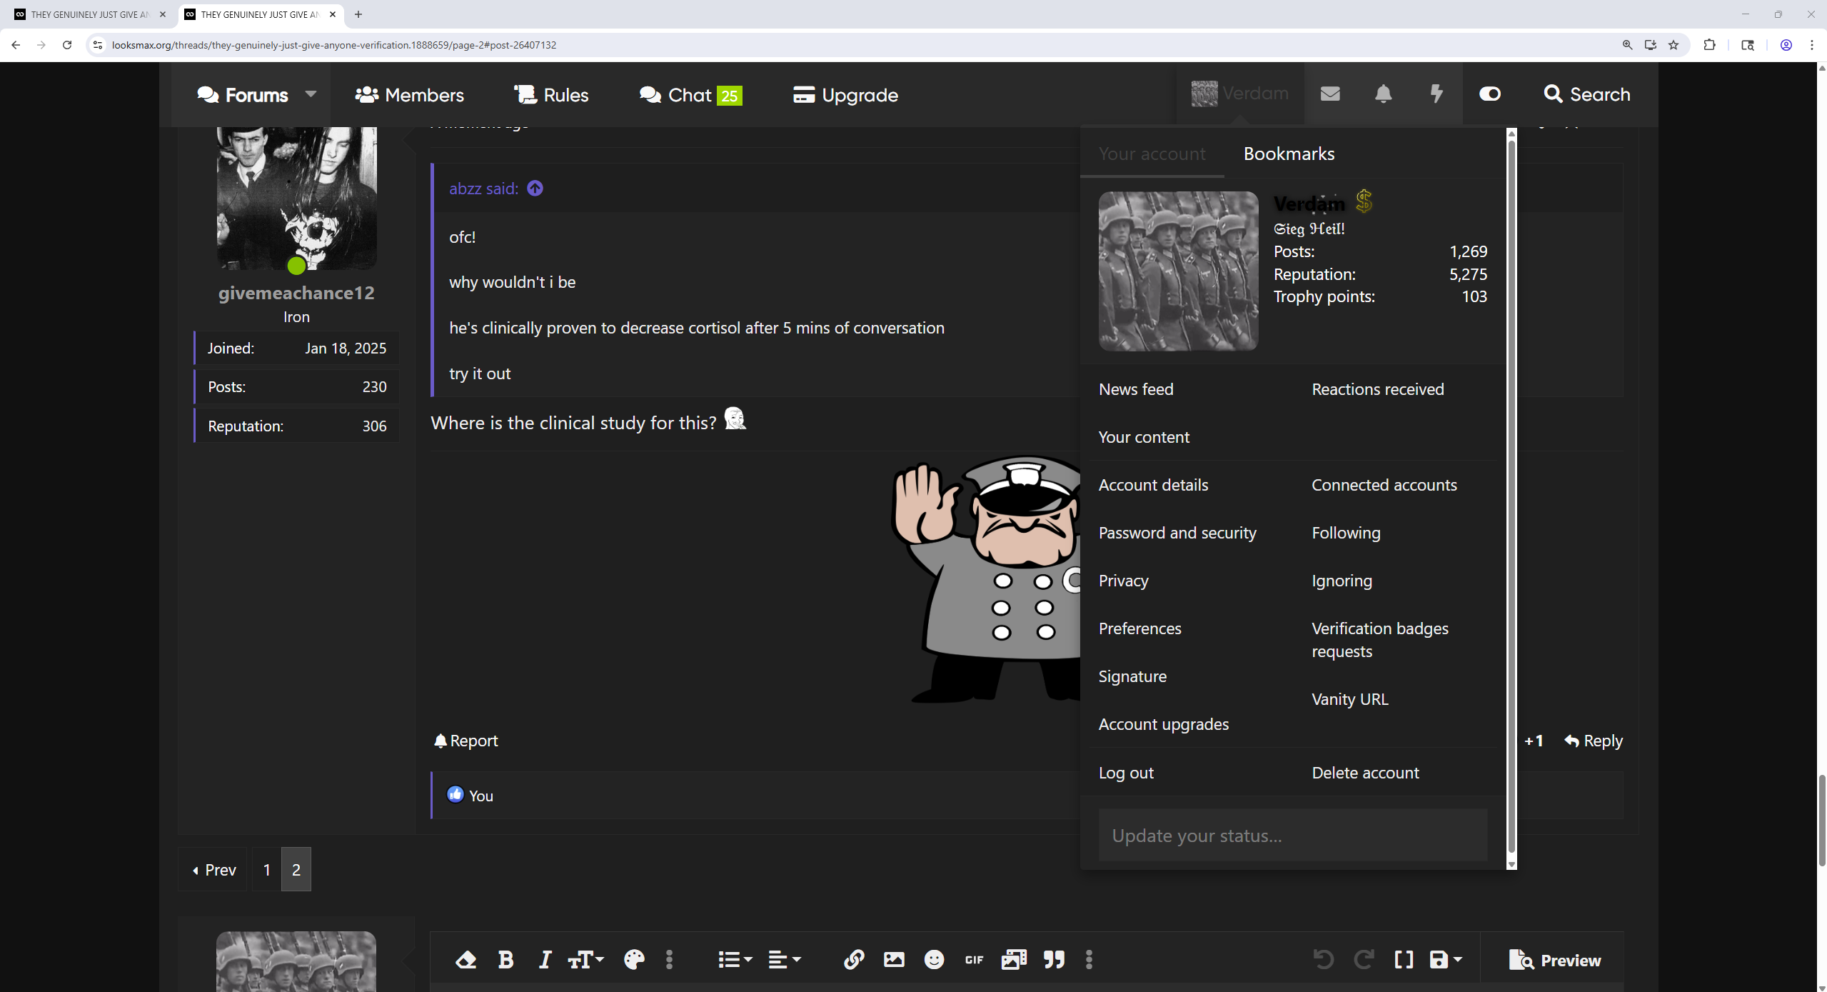Viewport: 1827px width, 992px height.
Task: Click the Update your status field
Action: 1292,836
